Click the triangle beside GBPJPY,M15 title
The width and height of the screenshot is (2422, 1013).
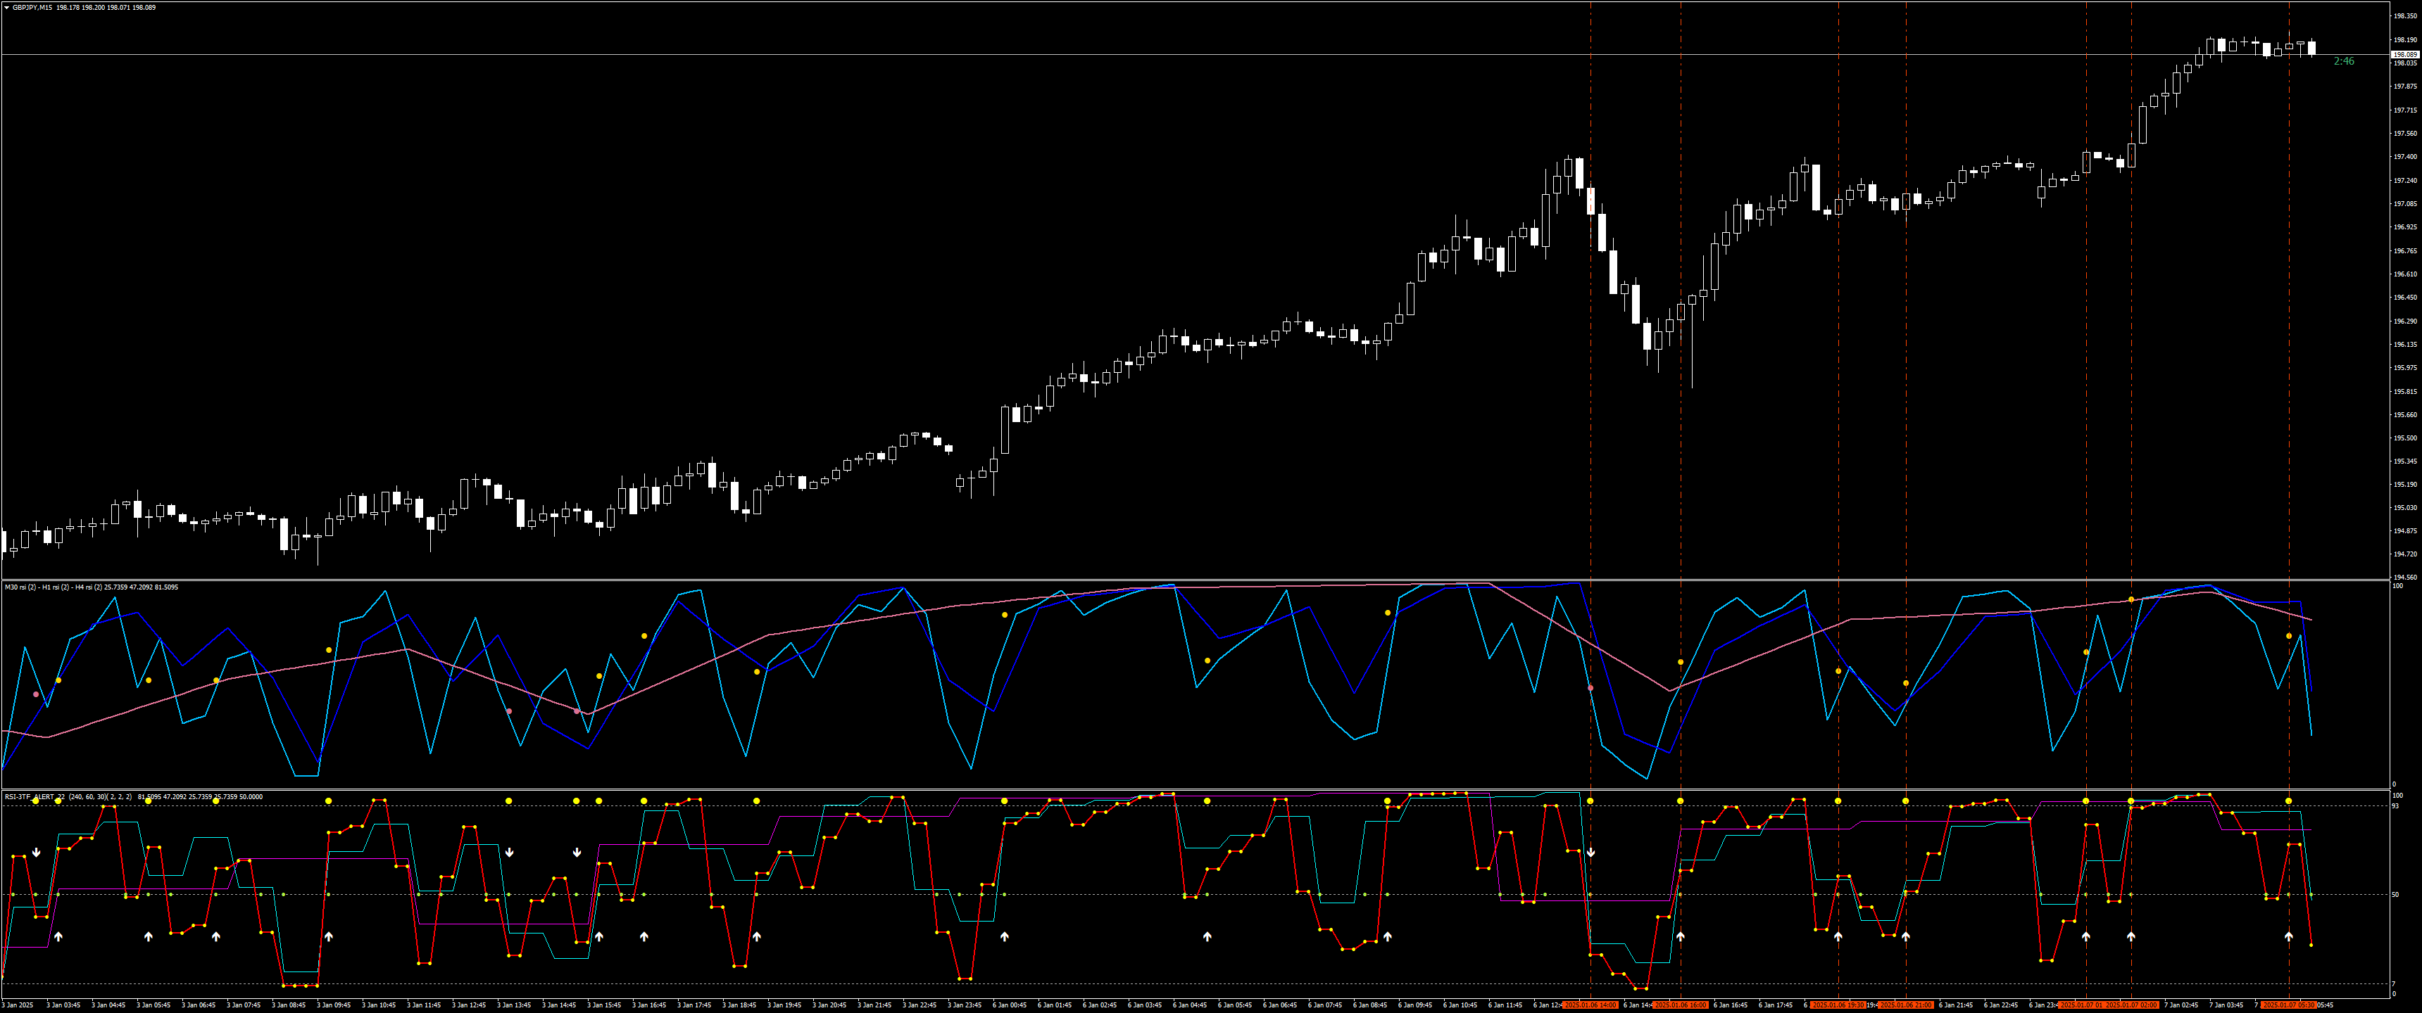pyautogui.click(x=6, y=8)
